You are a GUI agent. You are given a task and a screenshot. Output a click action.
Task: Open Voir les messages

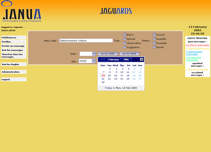click(x=14, y=50)
